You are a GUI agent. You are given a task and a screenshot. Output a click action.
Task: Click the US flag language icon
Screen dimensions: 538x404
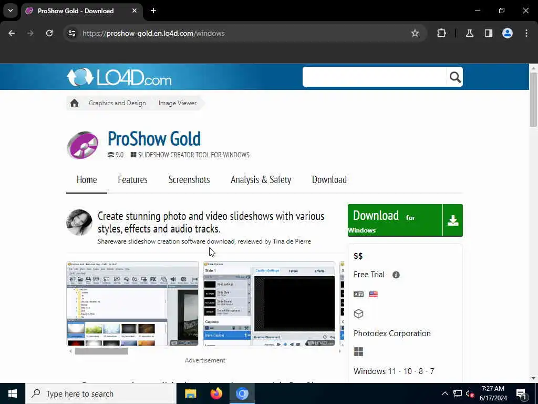click(x=374, y=294)
